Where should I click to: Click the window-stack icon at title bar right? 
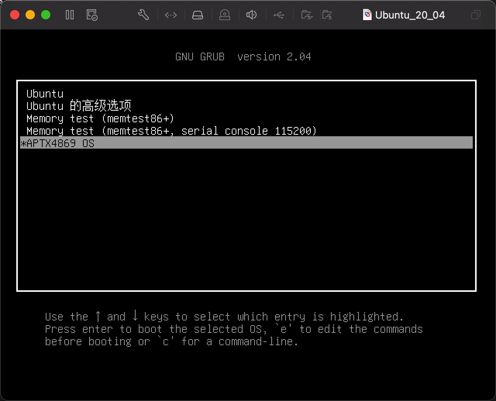[x=475, y=15]
